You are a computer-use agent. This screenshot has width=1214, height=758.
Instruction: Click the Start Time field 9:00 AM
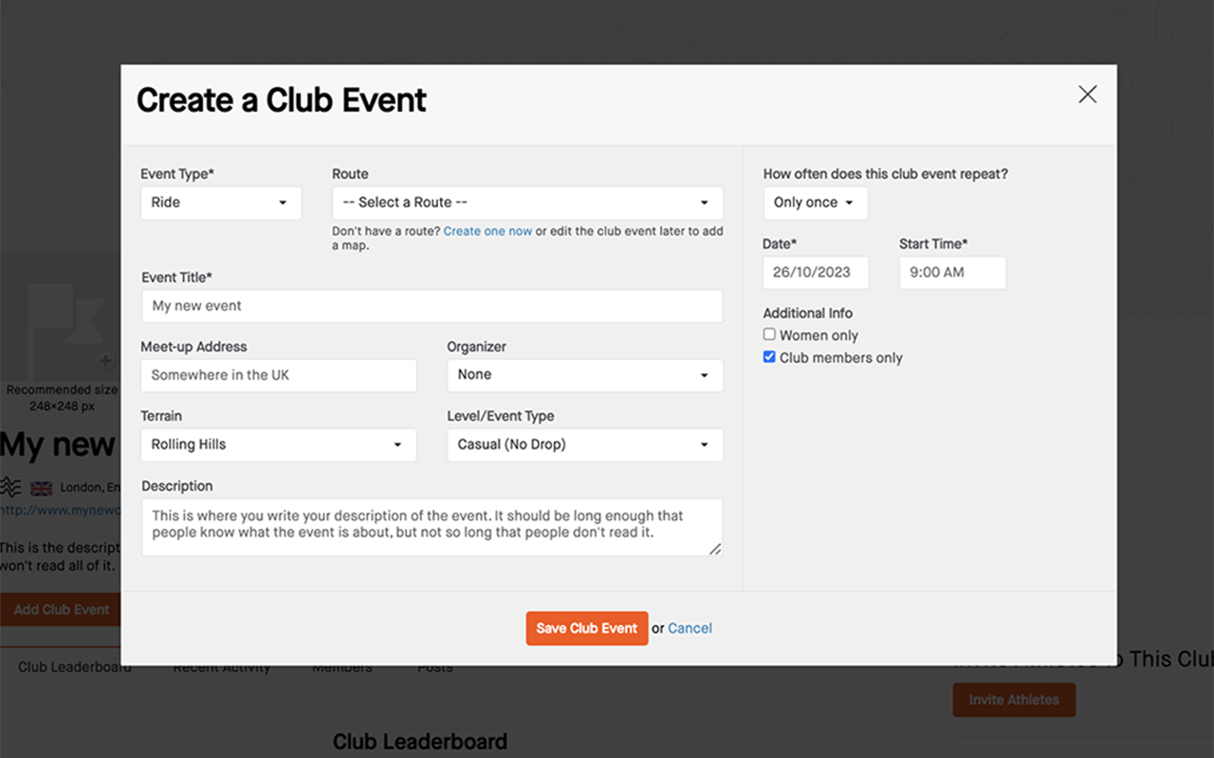(x=952, y=273)
